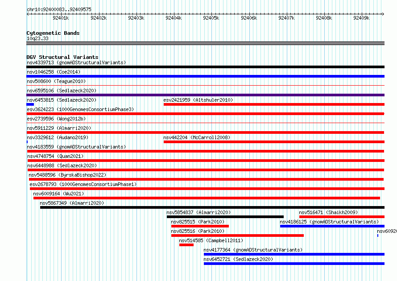The width and height of the screenshot is (397, 281).
Task: Open nsv4186125 (gnomADStructuralVariants) label
Action: point(329,222)
